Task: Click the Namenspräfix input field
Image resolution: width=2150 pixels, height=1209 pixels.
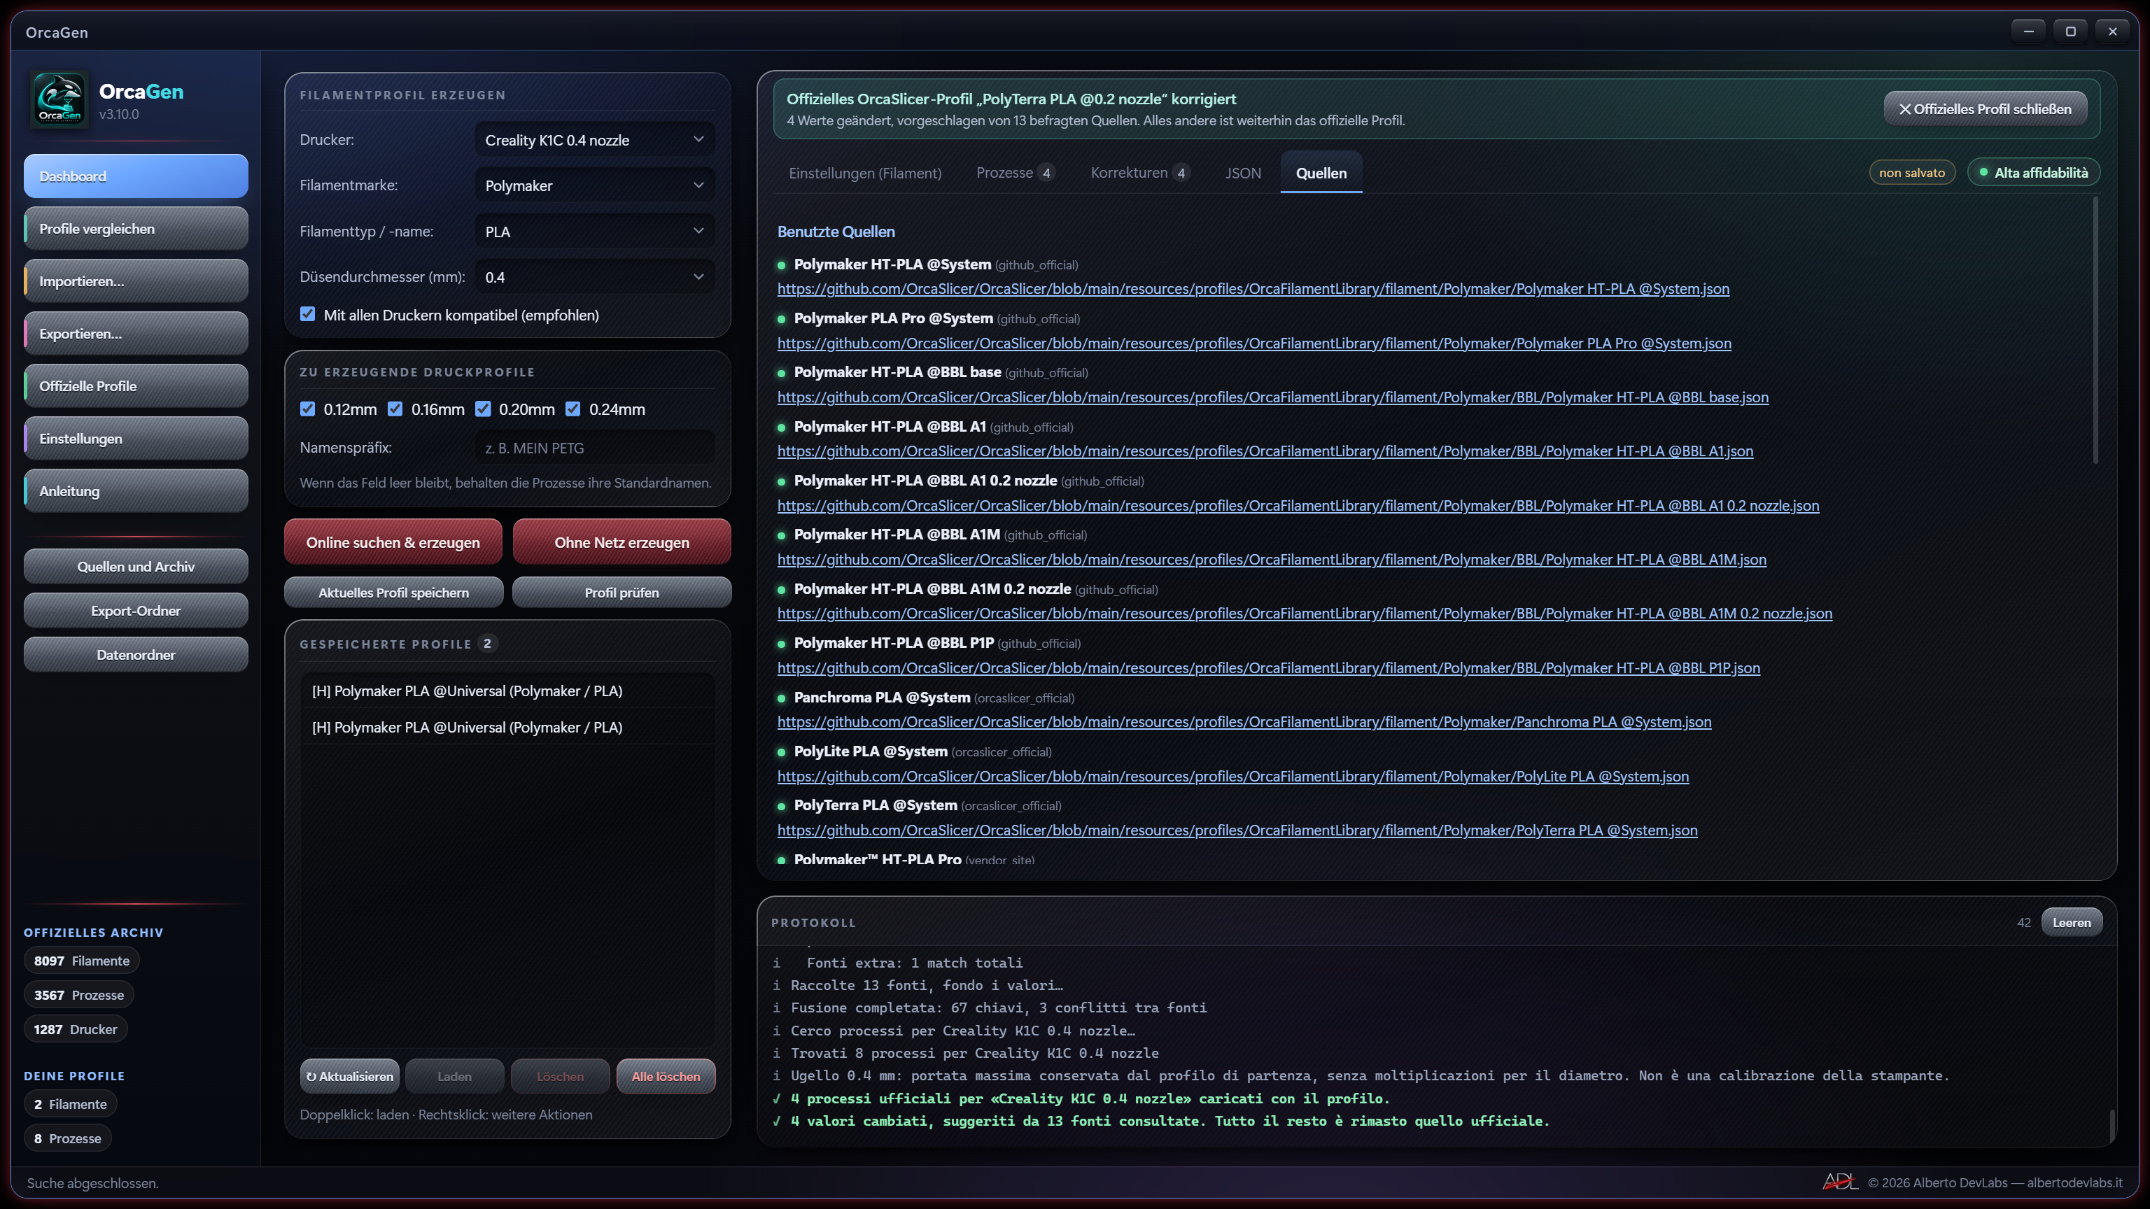Action: pyautogui.click(x=594, y=448)
